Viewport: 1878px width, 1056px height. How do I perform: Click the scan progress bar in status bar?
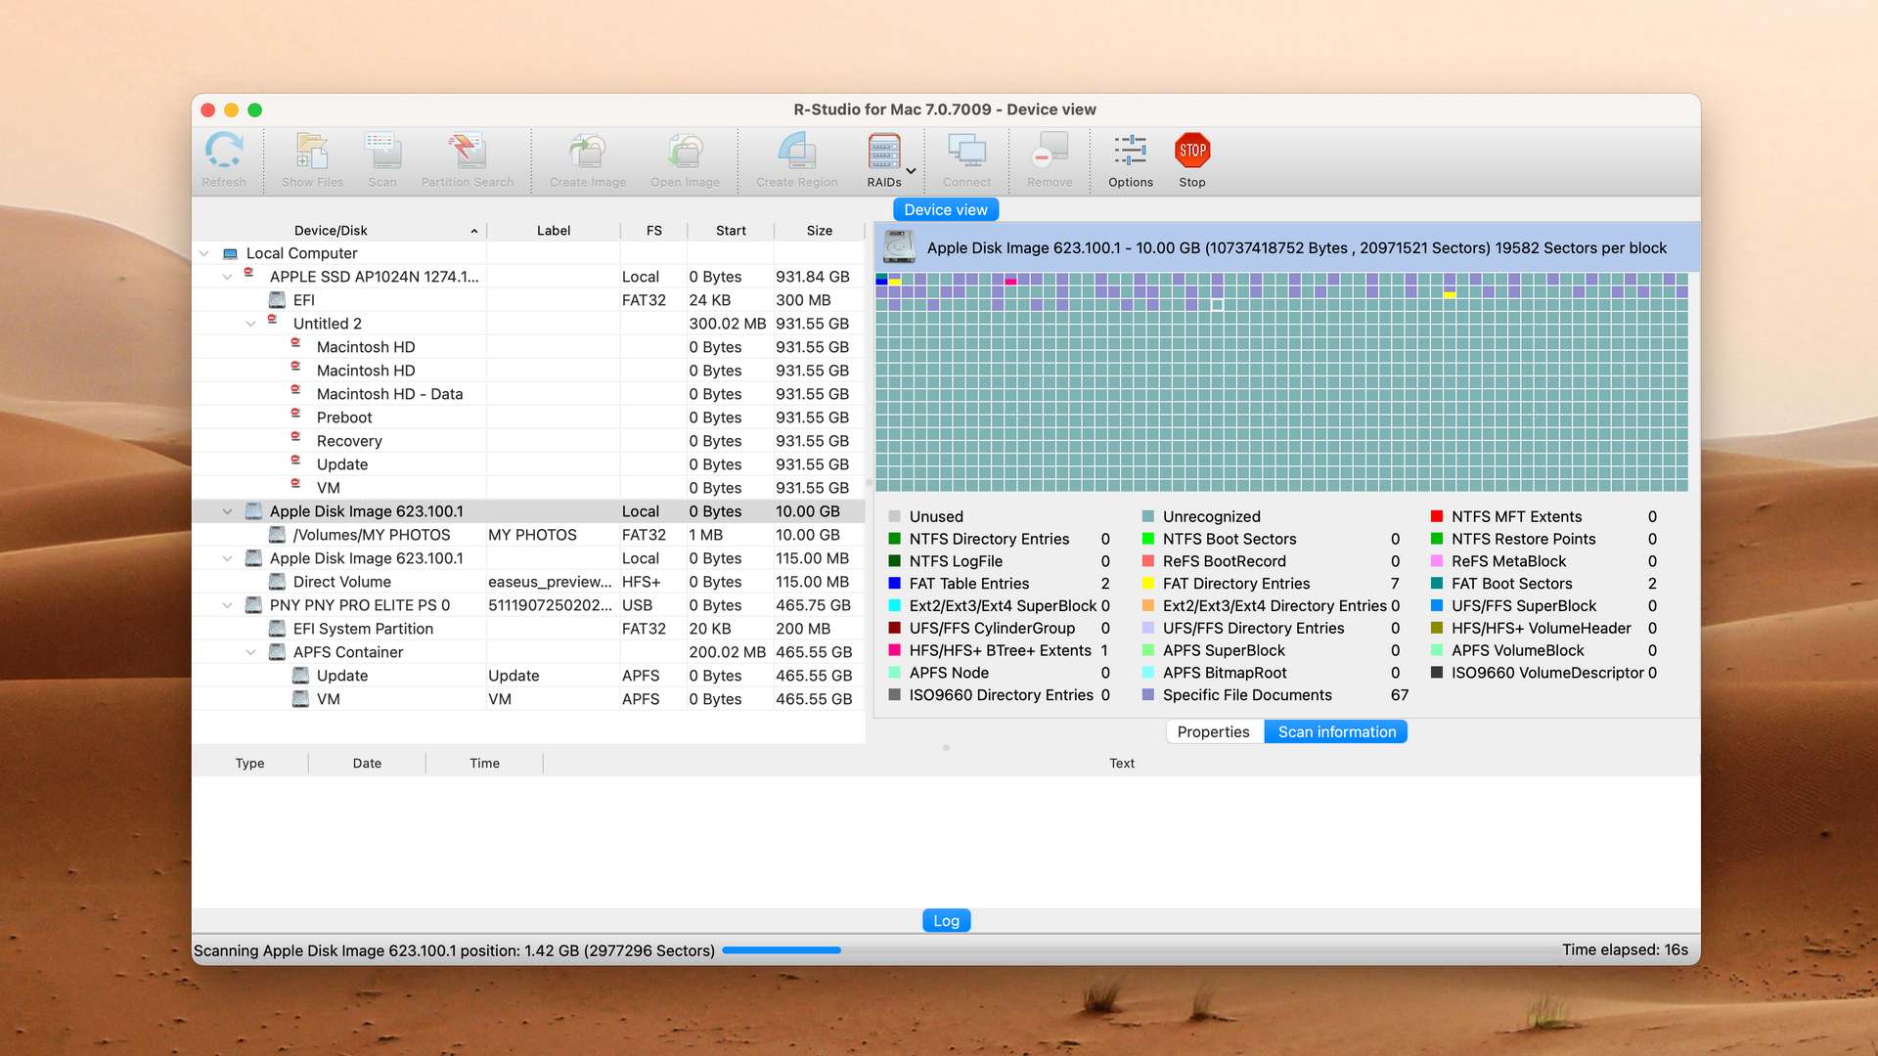pos(782,949)
